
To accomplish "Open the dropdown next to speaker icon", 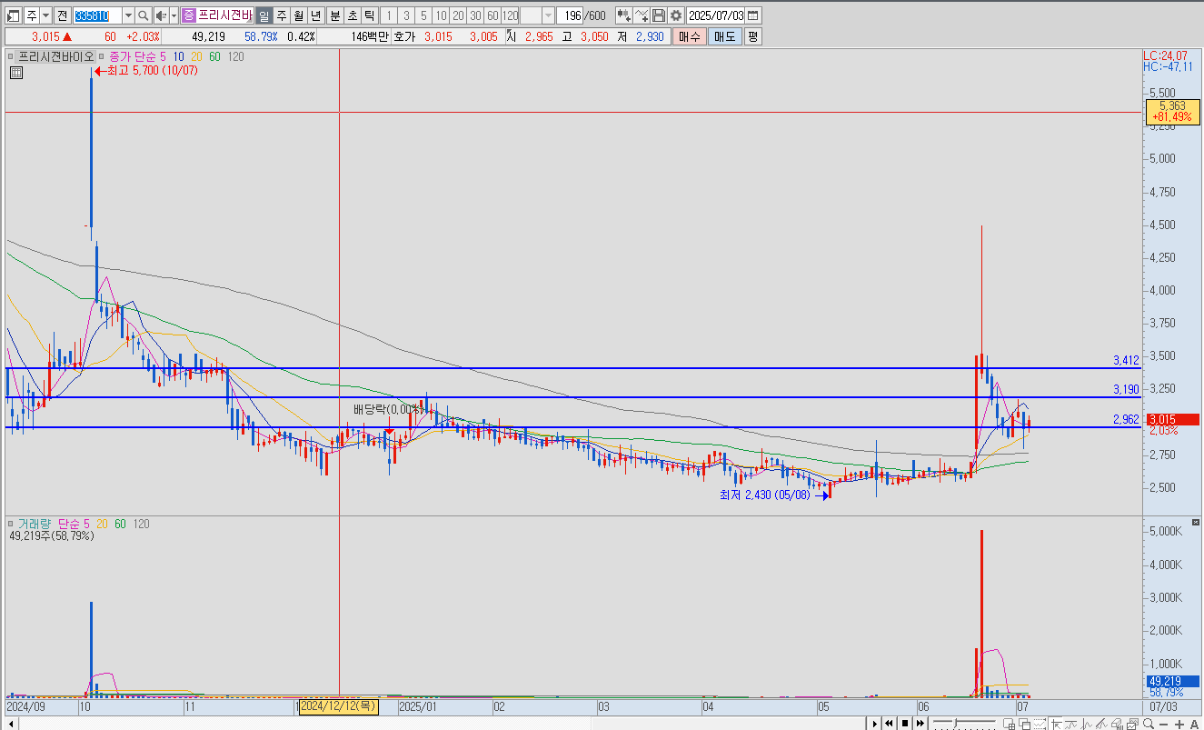I will pos(174,15).
